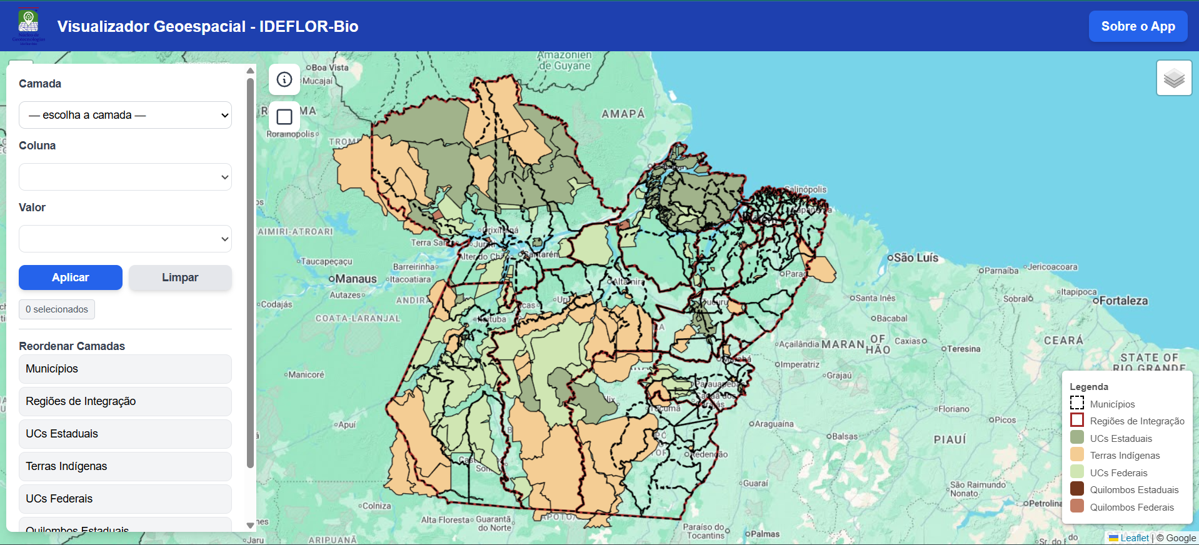Open the map info tool
Image resolution: width=1199 pixels, height=545 pixels.
point(284,79)
